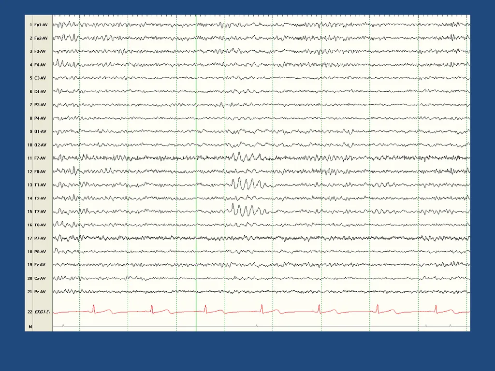Select channel label 19 Fz-AV
495x371 pixels.
click(36, 265)
